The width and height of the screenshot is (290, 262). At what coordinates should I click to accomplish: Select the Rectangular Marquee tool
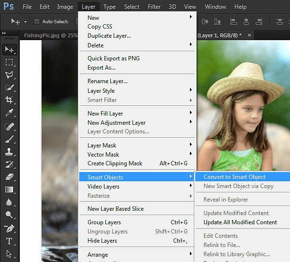[x=9, y=62]
